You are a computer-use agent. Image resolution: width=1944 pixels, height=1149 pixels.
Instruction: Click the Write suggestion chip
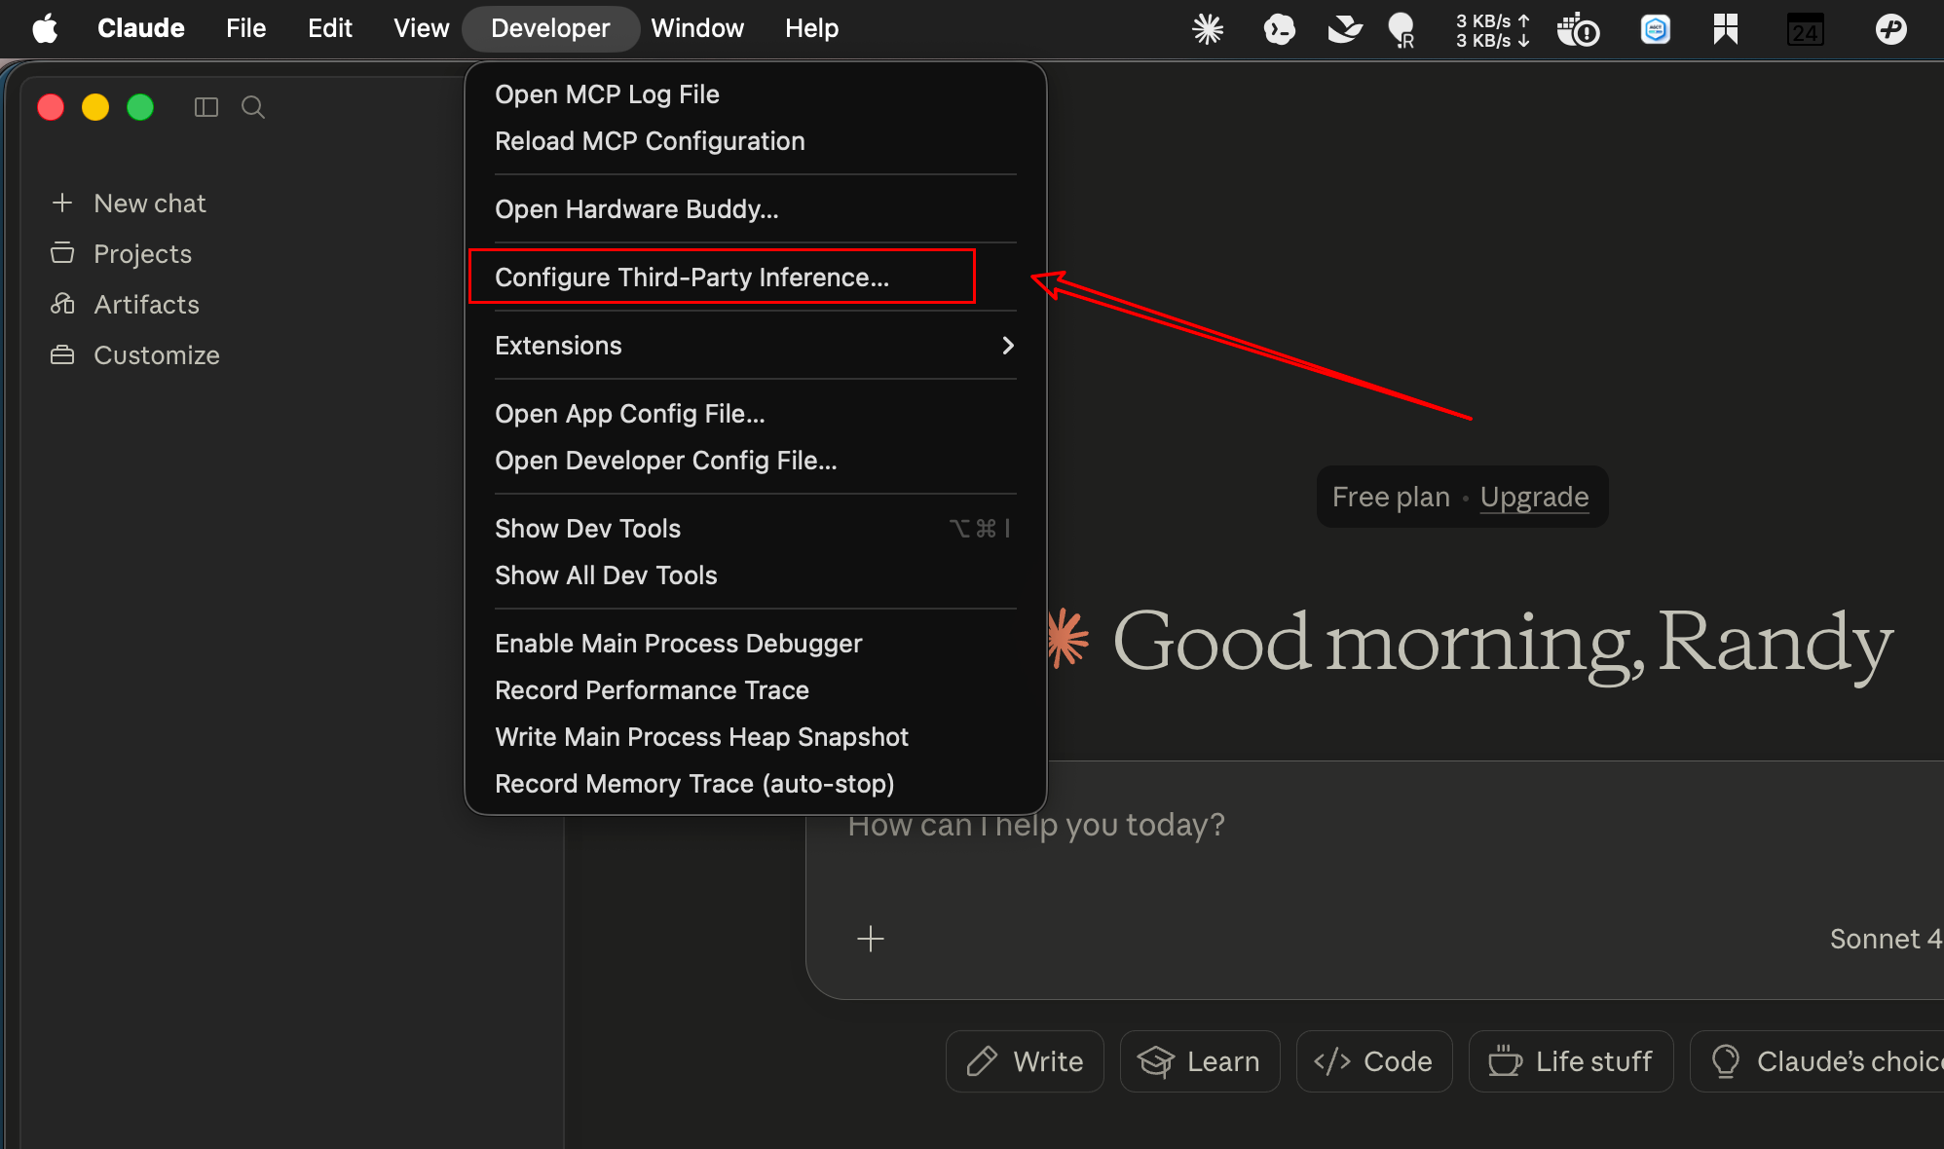(x=1025, y=1061)
